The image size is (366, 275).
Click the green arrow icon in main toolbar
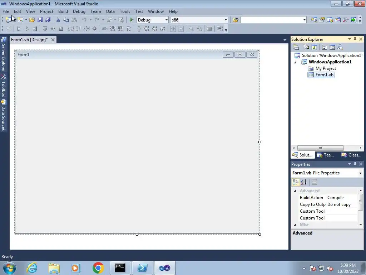coord(353,20)
